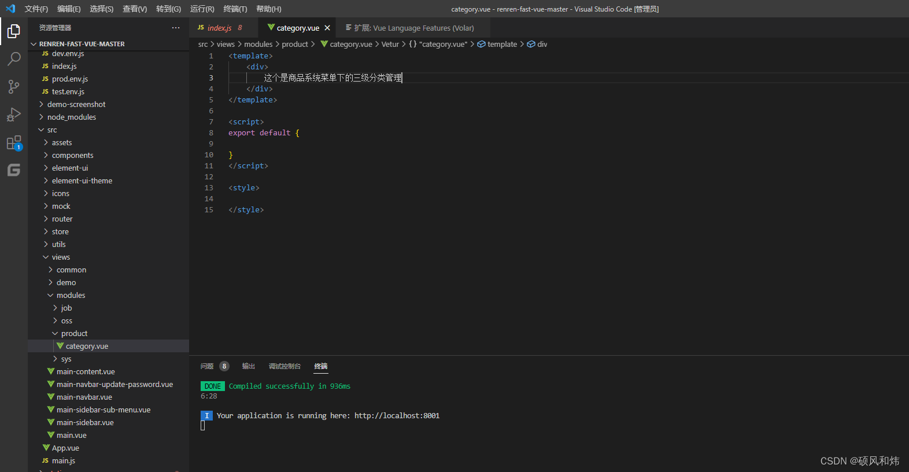909x472 pixels.
Task: Expand the oss folder
Action: click(x=109, y=320)
